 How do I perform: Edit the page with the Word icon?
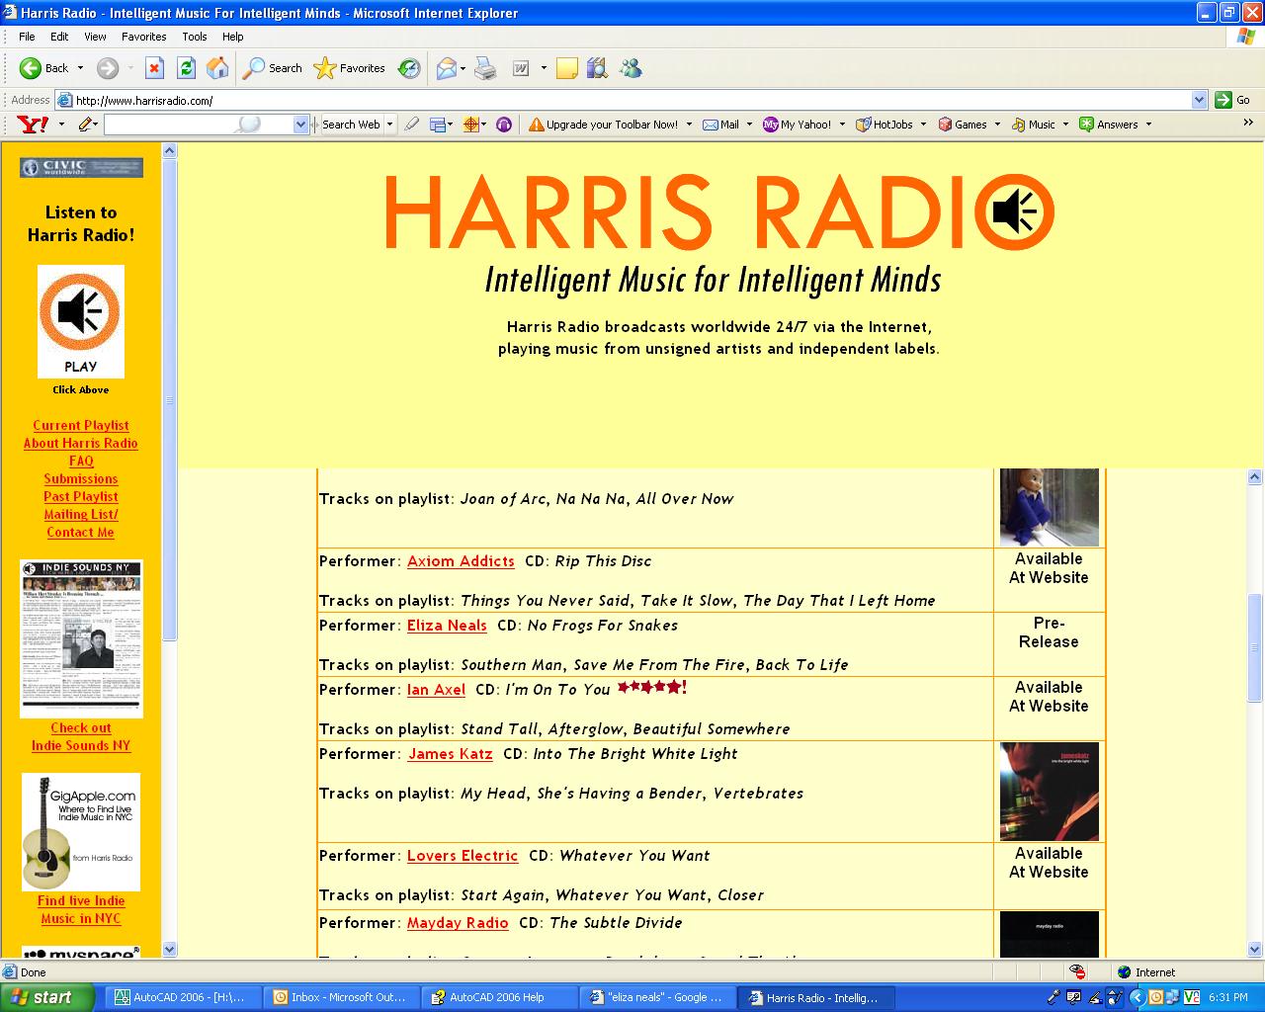(521, 68)
